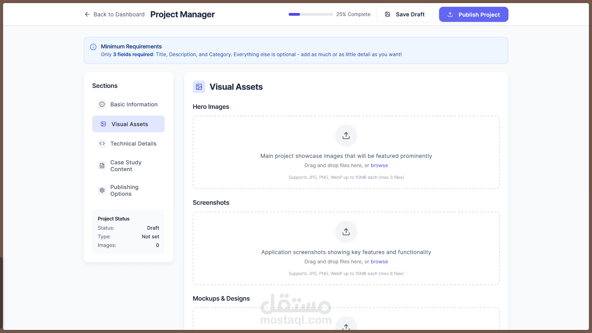The image size is (592, 333).
Task: Go to the Technical Details section
Action: pos(133,144)
